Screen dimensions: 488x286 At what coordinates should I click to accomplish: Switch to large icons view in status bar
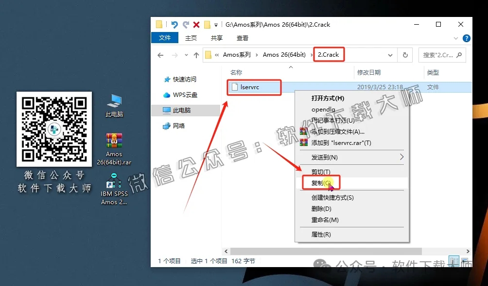click(x=465, y=261)
